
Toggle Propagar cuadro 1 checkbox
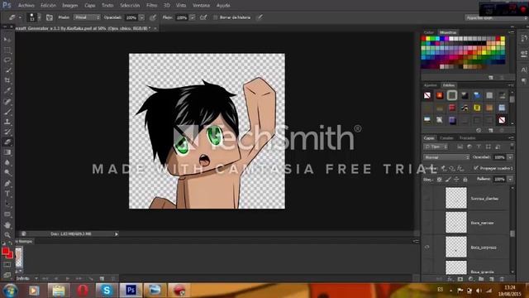[476, 168]
